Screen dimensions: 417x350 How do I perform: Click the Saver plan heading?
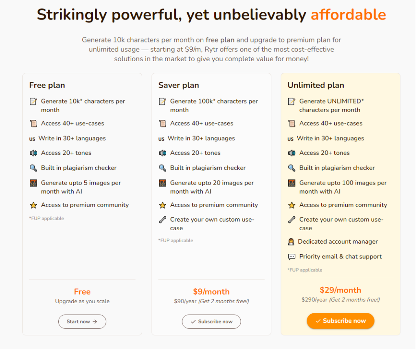click(178, 85)
